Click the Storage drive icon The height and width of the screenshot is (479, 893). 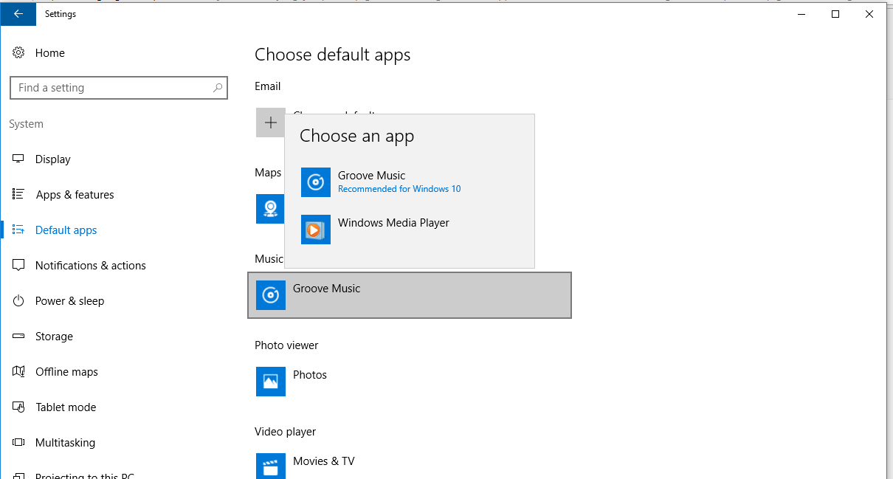click(x=18, y=337)
